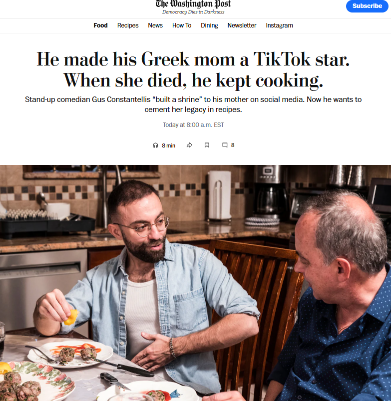Click the publication timestamp
This screenshot has width=391, height=401.
click(193, 125)
